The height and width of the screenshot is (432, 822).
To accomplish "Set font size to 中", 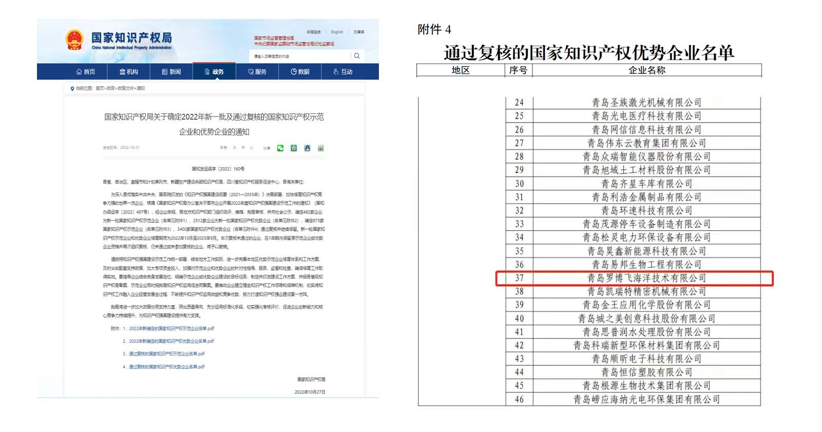I will [x=243, y=148].
